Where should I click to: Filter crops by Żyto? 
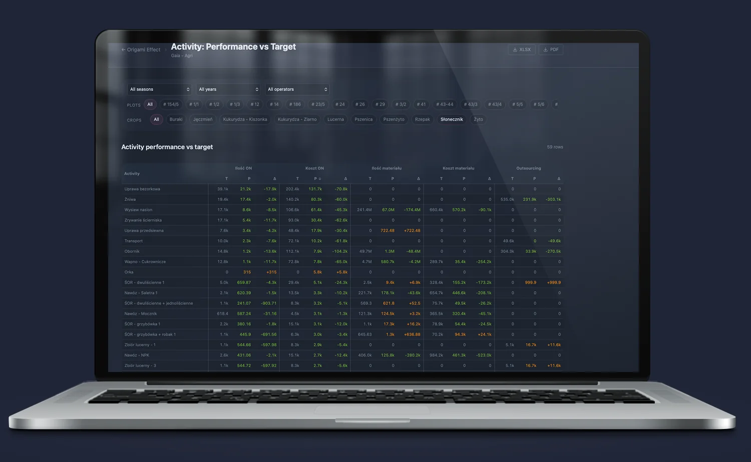click(478, 119)
